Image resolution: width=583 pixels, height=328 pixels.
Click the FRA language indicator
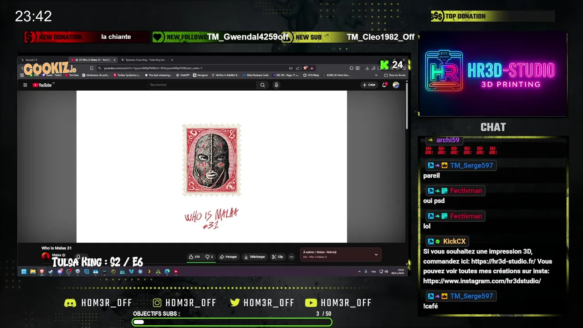[373, 272]
